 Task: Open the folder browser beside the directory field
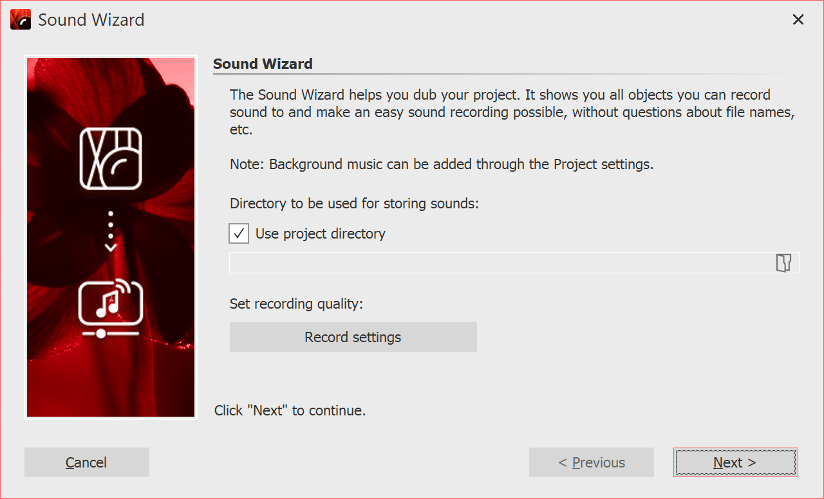pyautogui.click(x=783, y=262)
